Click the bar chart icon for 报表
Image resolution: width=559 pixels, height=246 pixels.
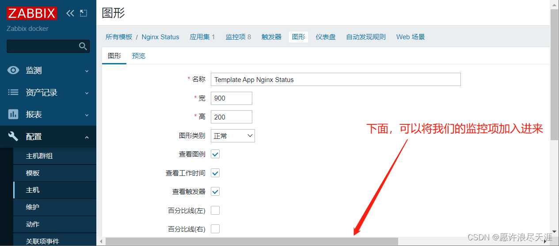[x=13, y=115]
